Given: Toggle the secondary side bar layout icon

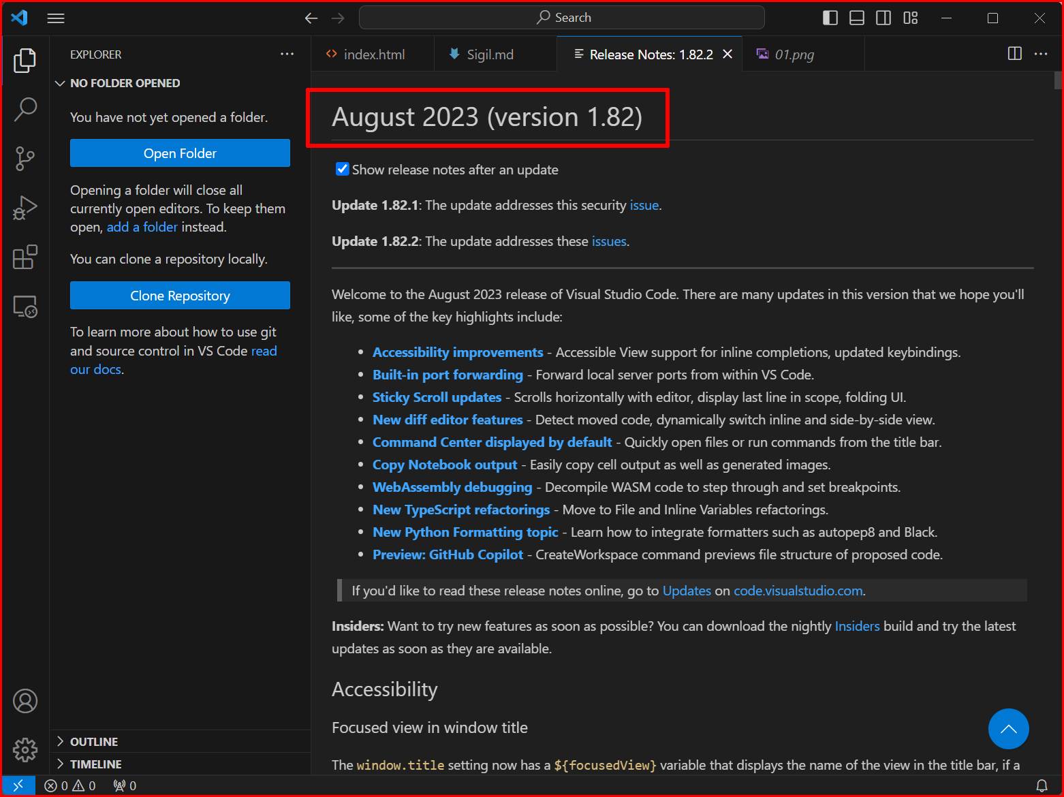Looking at the screenshot, I should [x=883, y=18].
